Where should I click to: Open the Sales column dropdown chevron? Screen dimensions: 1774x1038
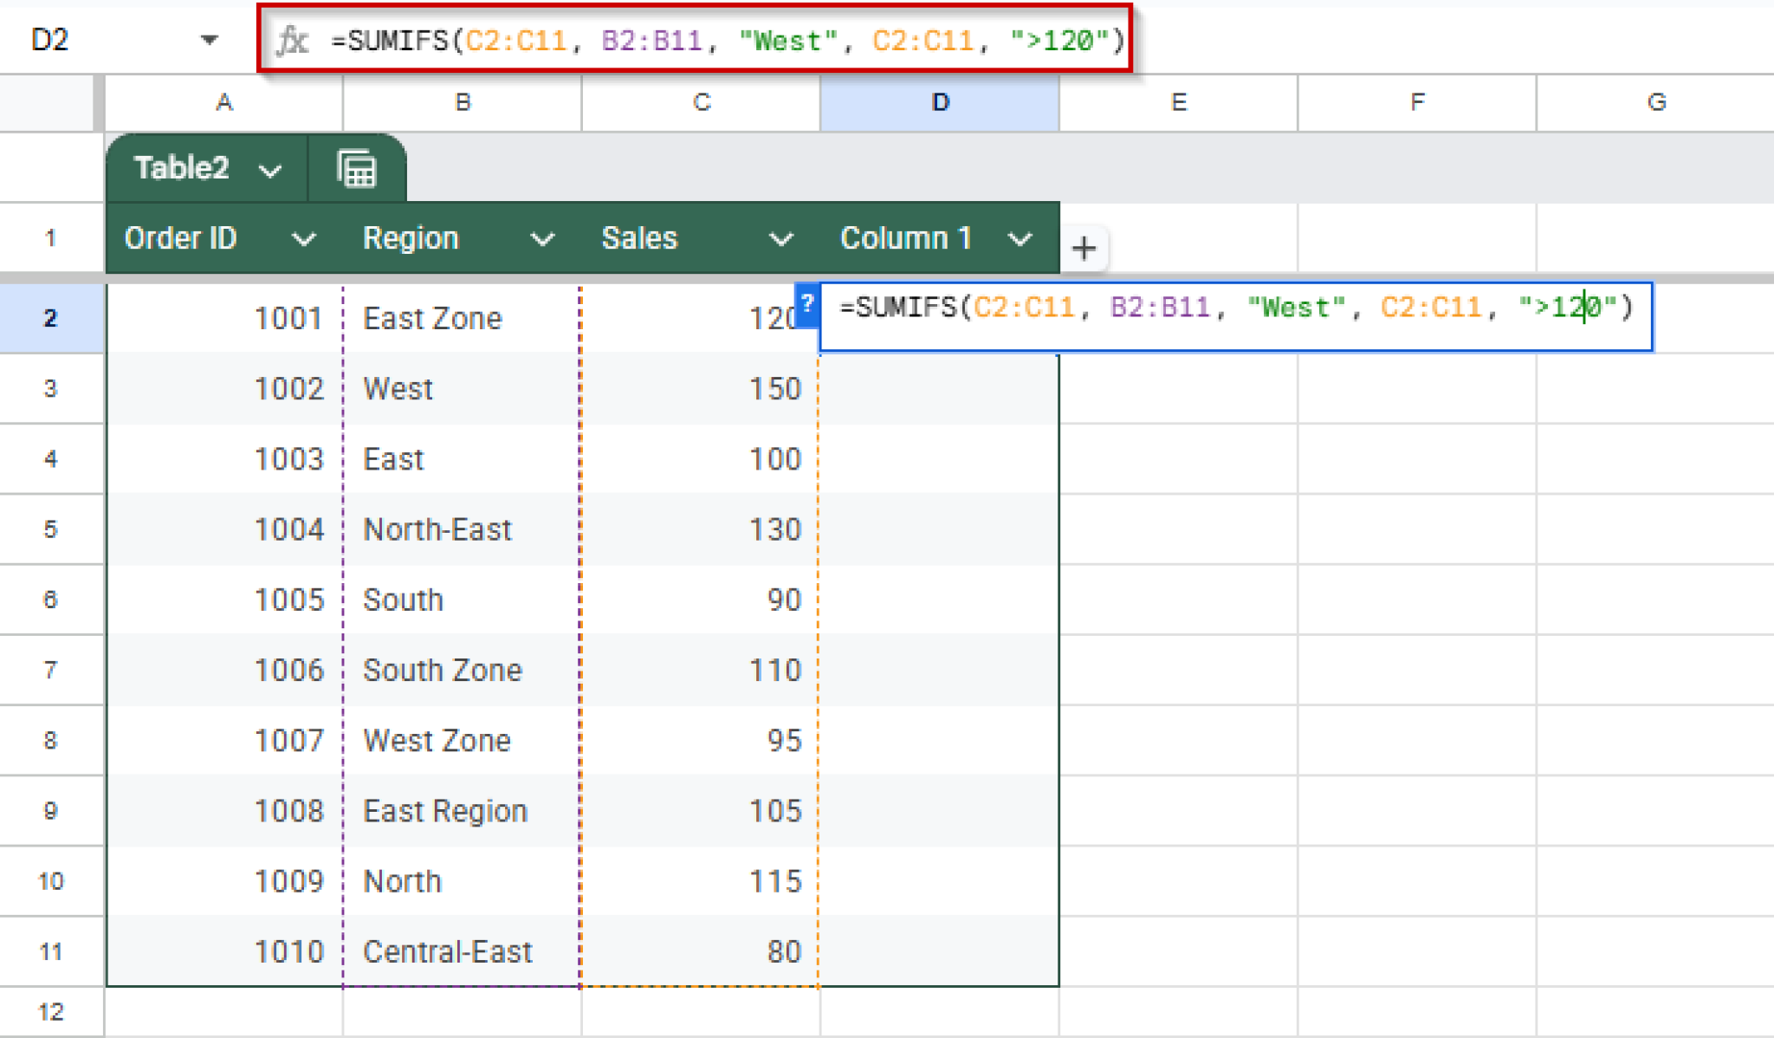[x=780, y=239]
